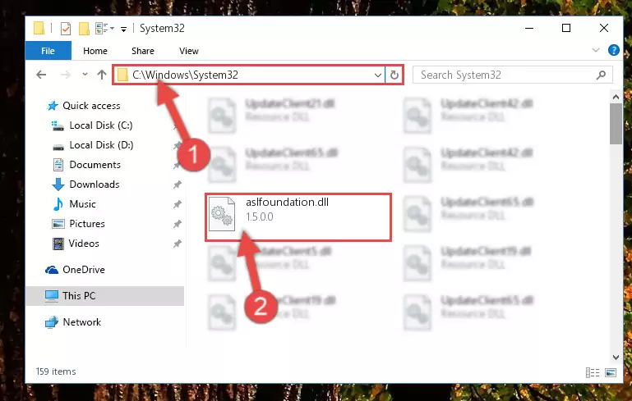
Task: Select Quick access in navigation pane
Action: [x=91, y=106]
